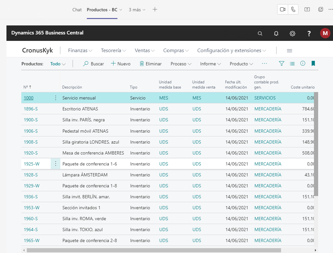This screenshot has height=253, width=333.
Task: Click the bookmark icon
Action: click(x=313, y=63)
